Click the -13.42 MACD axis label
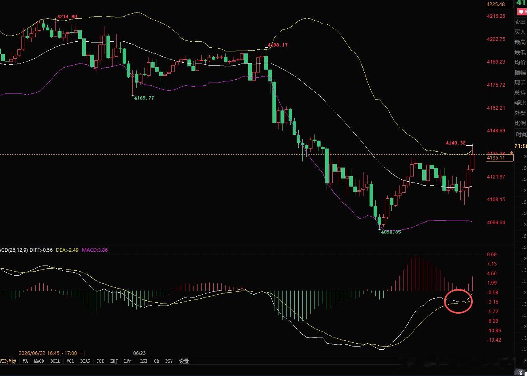 (x=494, y=340)
